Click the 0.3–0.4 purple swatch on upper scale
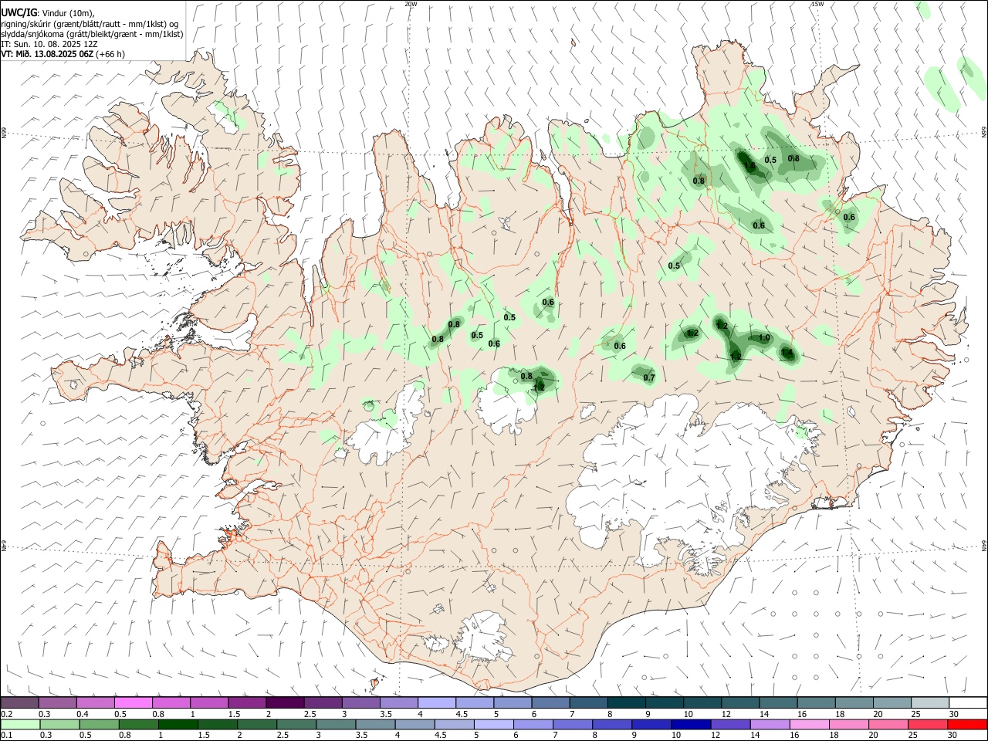Viewport: 988px width, 741px height. 57,702
